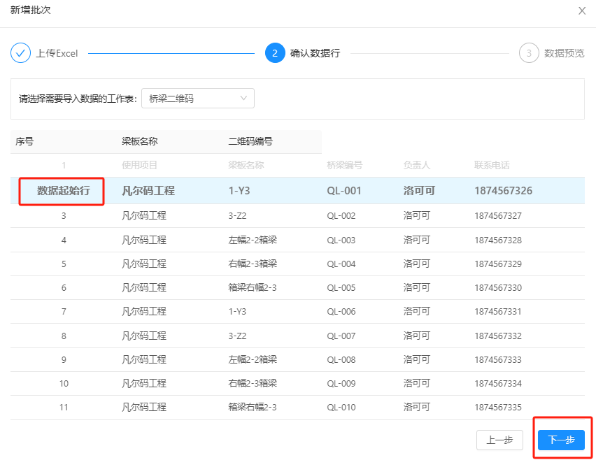Close the 新增批次 dialog
Screen dimensions: 596x460
pyautogui.click(x=582, y=12)
